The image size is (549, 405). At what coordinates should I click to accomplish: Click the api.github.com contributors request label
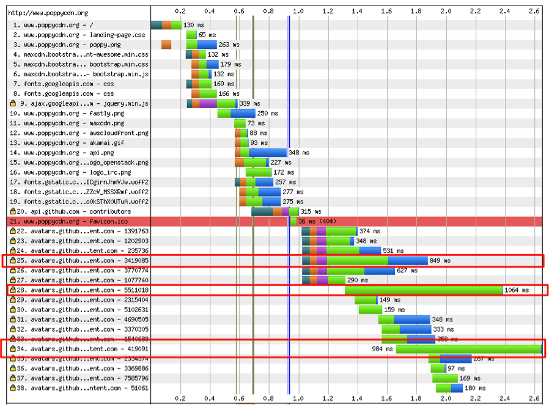[x=74, y=211]
